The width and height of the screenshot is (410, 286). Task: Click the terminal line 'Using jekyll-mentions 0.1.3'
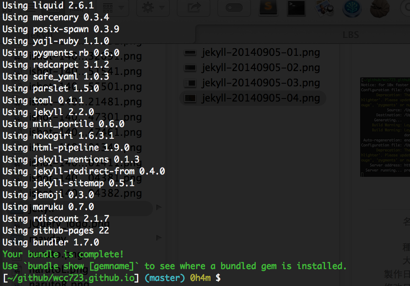click(71, 159)
